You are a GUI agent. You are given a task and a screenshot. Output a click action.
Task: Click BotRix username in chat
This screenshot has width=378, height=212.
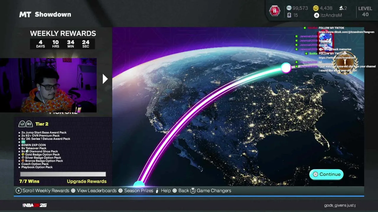point(313,54)
